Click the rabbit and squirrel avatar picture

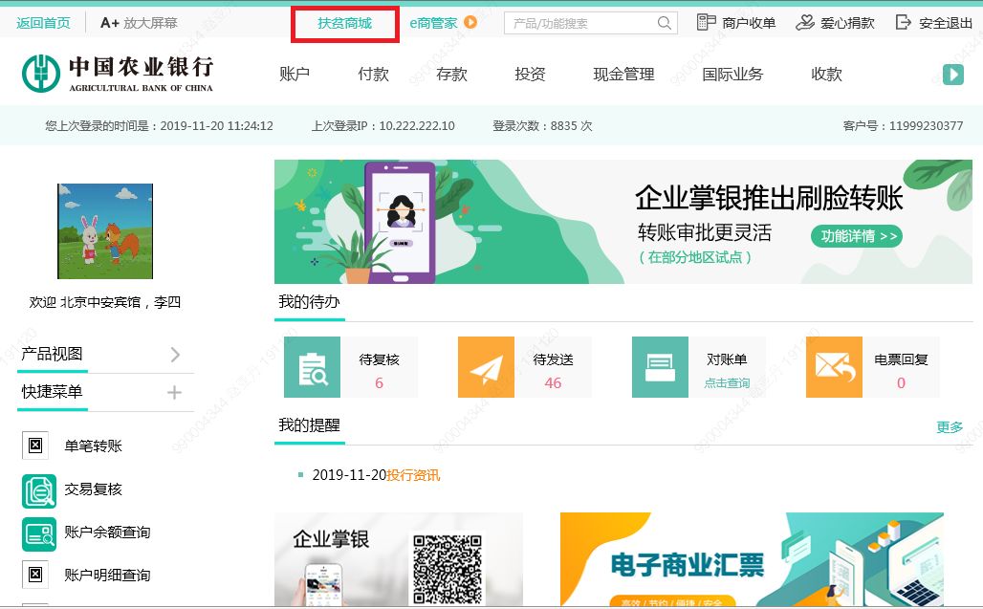click(105, 231)
